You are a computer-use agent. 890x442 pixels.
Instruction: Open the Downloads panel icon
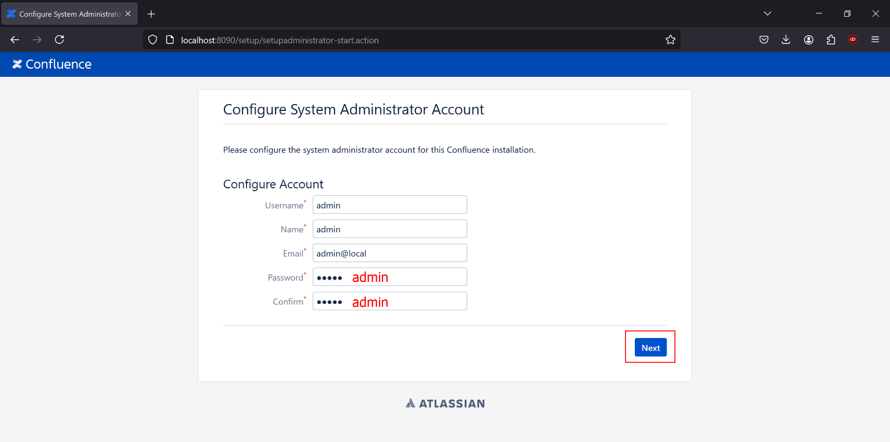click(786, 40)
